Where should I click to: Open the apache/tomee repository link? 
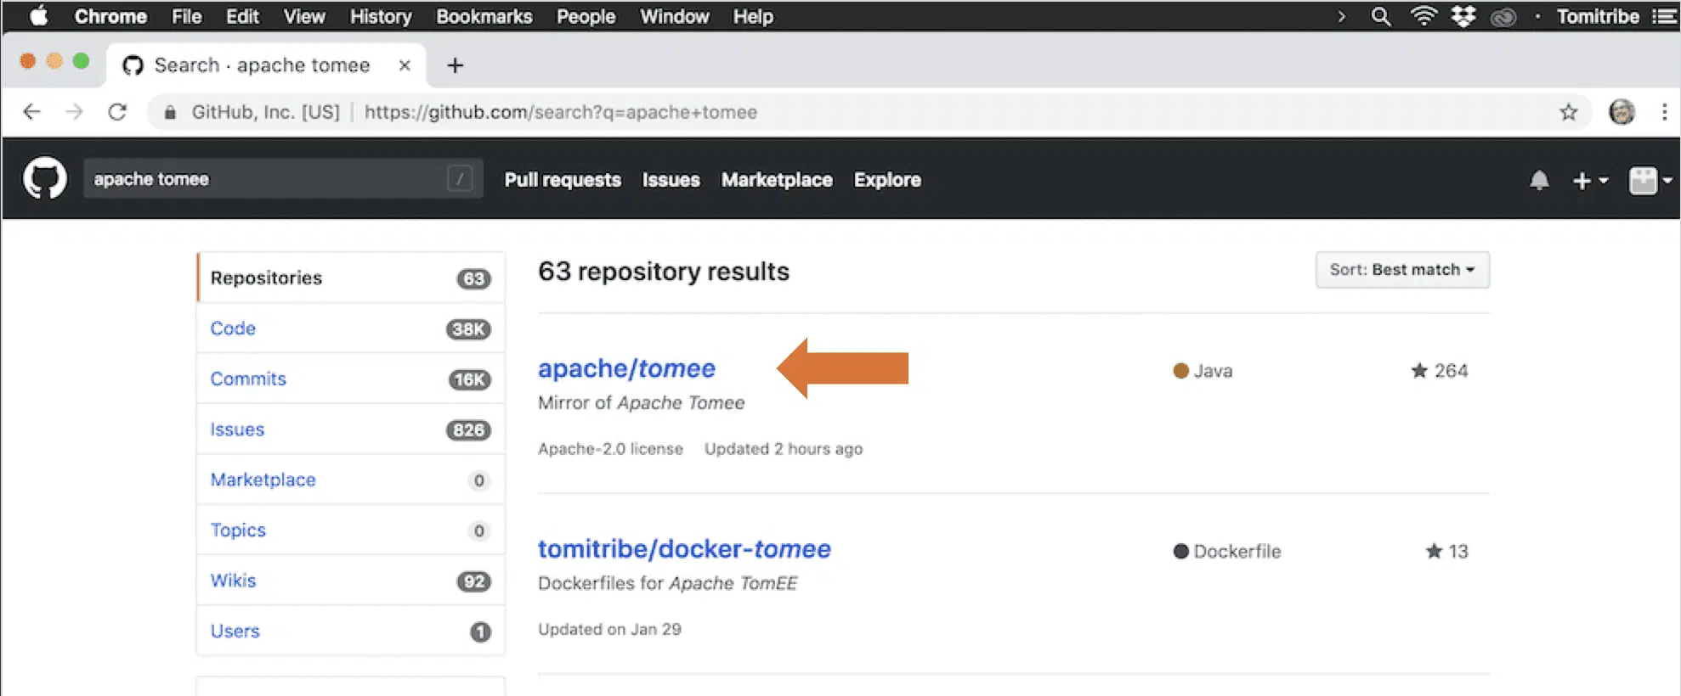626,368
